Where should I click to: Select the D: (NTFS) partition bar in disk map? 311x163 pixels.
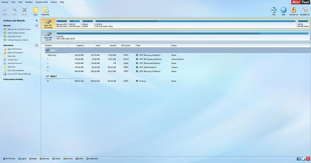pyautogui.click(x=182, y=36)
